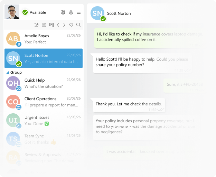The height and width of the screenshot is (177, 216).
Task: Click CO avatar of Client Operations
Action: 13,102
